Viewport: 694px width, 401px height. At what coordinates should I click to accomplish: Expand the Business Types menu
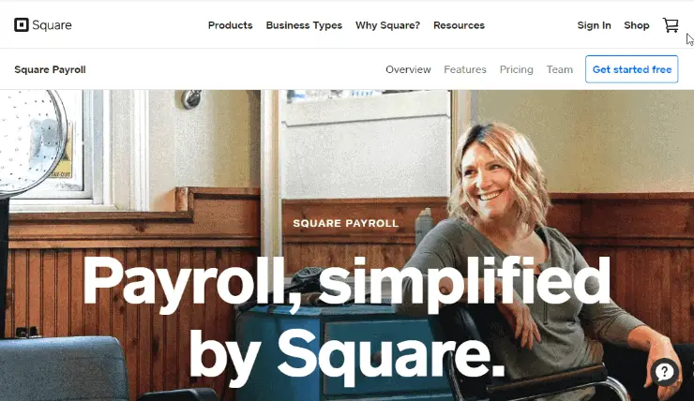pos(304,25)
